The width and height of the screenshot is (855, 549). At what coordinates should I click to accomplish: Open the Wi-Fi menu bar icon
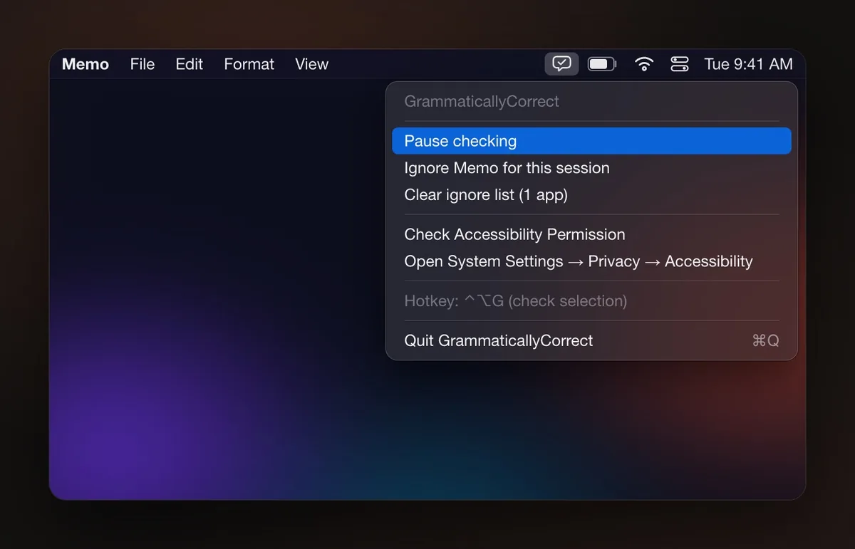[644, 64]
